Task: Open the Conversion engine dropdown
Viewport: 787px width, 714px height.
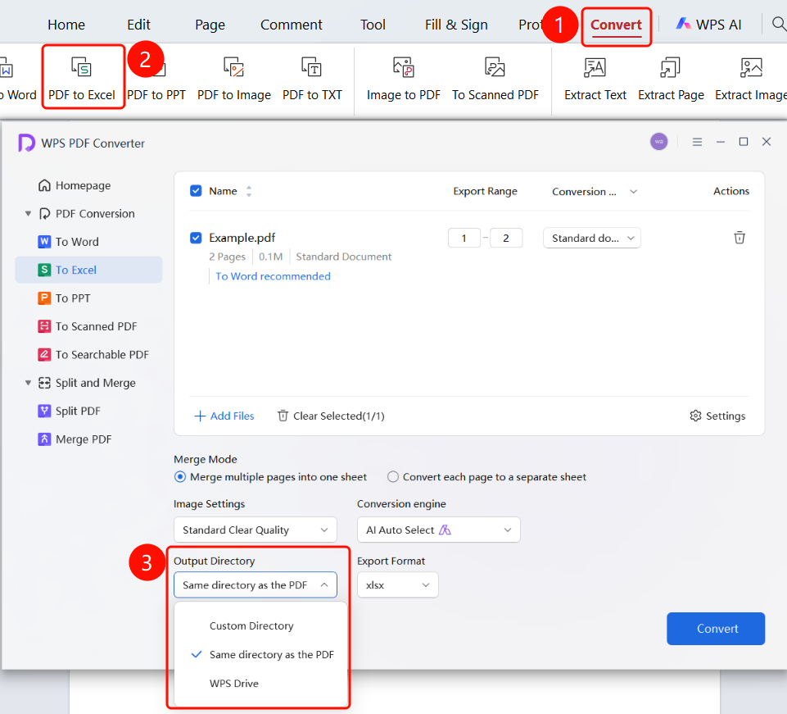Action: pyautogui.click(x=439, y=530)
